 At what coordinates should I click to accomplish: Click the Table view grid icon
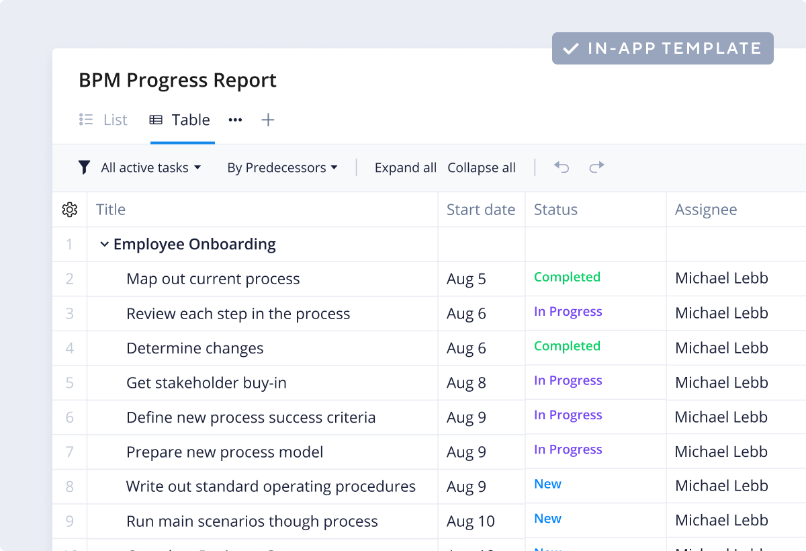[156, 120]
